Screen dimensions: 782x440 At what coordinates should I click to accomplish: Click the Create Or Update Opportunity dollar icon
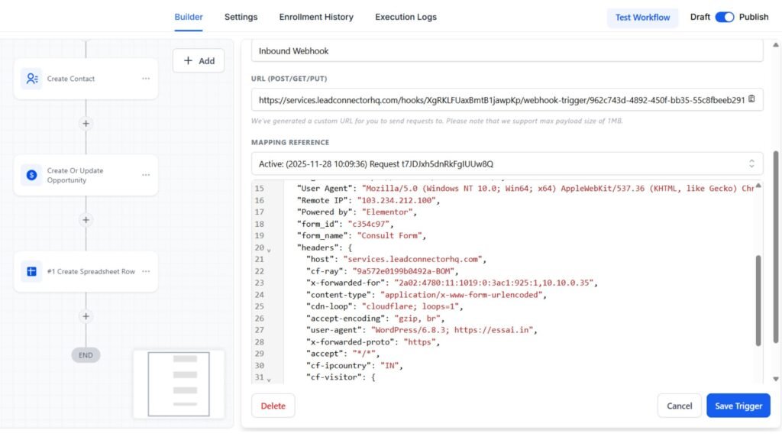(32, 175)
